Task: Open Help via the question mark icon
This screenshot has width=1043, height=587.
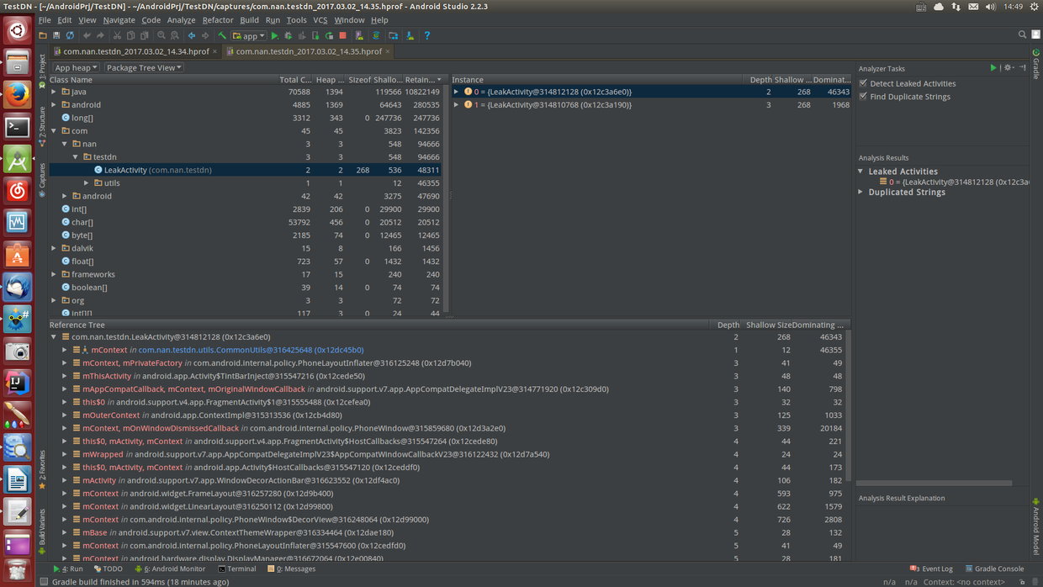Action: pos(427,36)
